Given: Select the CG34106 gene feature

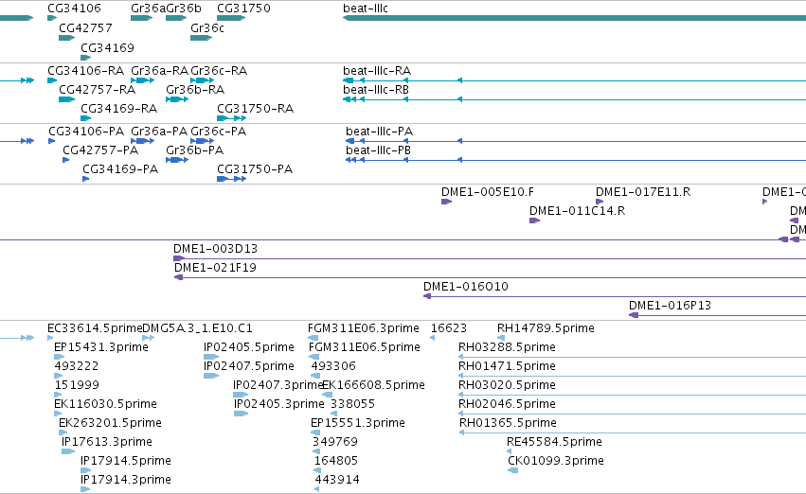Looking at the screenshot, I should point(52,18).
